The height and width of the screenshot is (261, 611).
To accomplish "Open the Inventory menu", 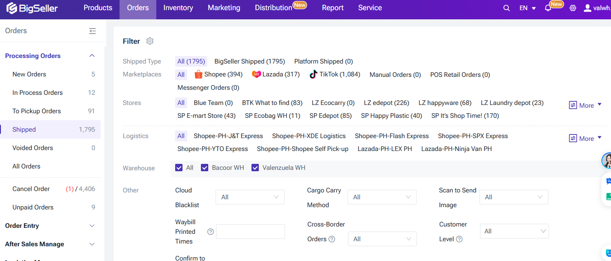I will coord(178,8).
